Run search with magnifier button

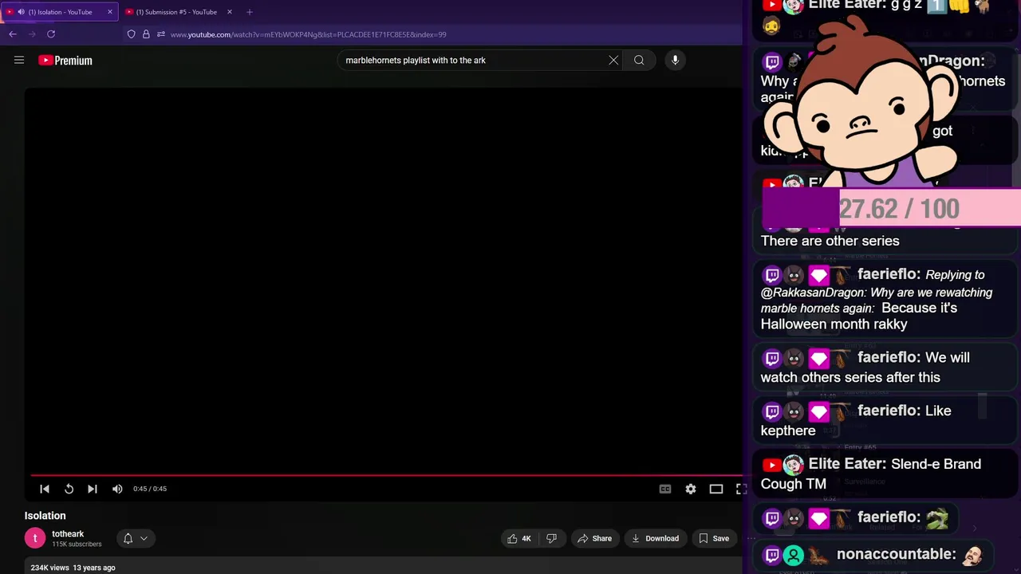[x=639, y=60]
